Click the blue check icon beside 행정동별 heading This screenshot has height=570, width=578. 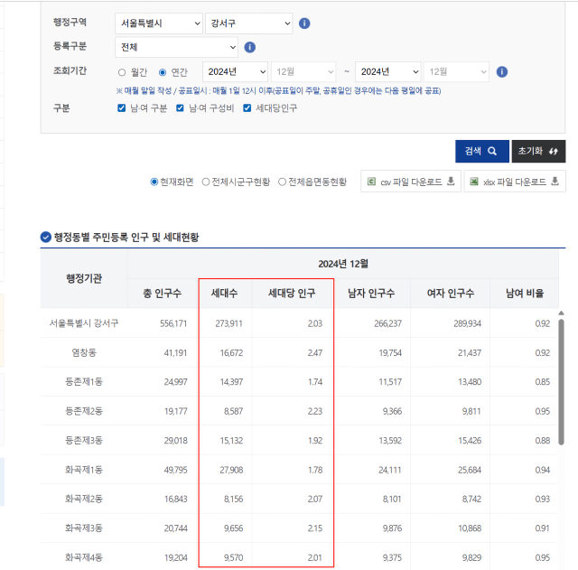point(46,237)
